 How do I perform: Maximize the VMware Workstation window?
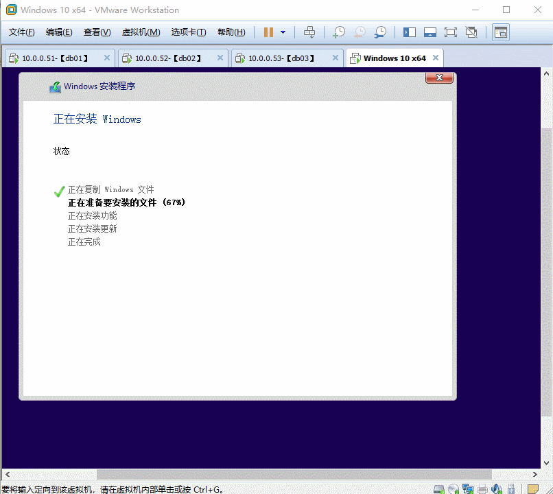point(506,10)
